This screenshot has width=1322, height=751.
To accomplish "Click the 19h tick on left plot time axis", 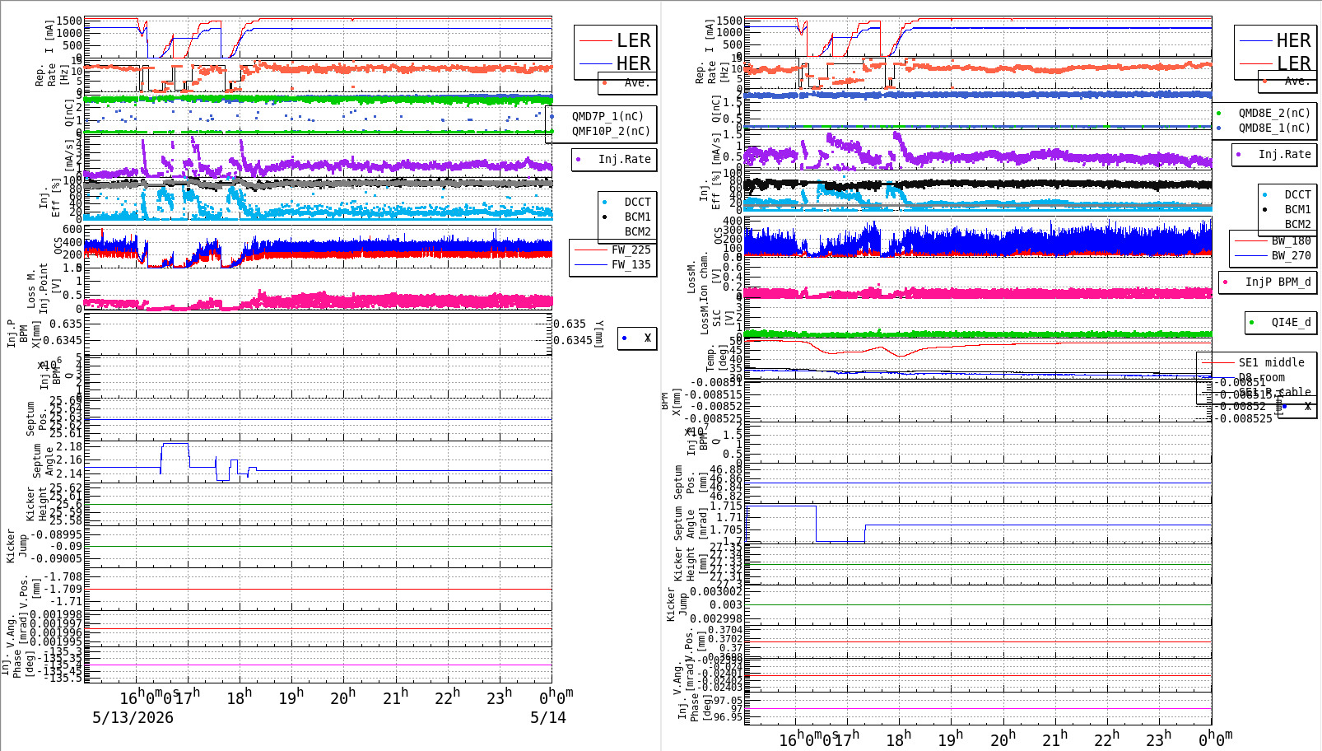I will (x=291, y=697).
